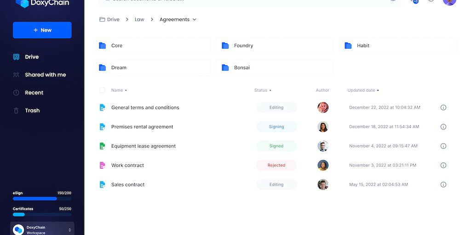Image resolution: width=471 pixels, height=235 pixels.
Task: Click the Core folder icon
Action: pos(103,45)
